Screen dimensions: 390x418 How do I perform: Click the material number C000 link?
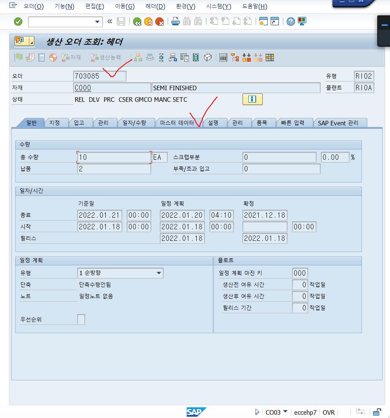(x=83, y=88)
